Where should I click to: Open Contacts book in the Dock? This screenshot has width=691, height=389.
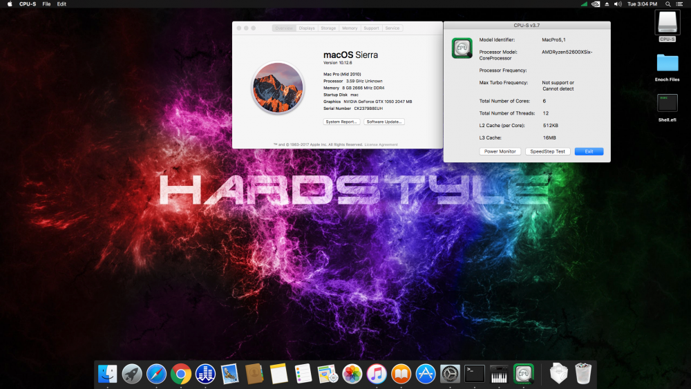coord(254,374)
